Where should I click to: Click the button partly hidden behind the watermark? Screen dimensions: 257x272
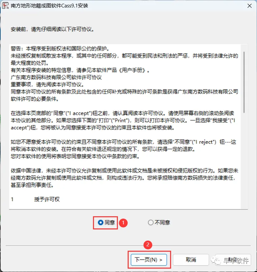tap(233, 260)
